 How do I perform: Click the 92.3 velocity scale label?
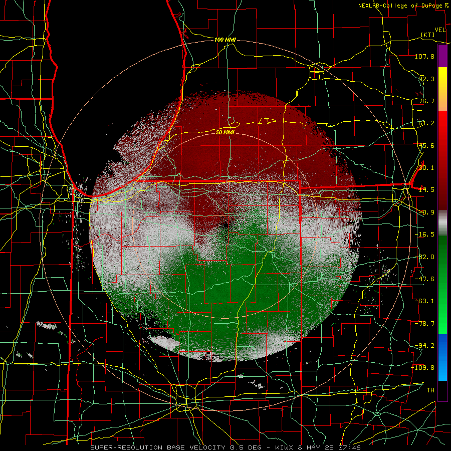tap(426, 79)
